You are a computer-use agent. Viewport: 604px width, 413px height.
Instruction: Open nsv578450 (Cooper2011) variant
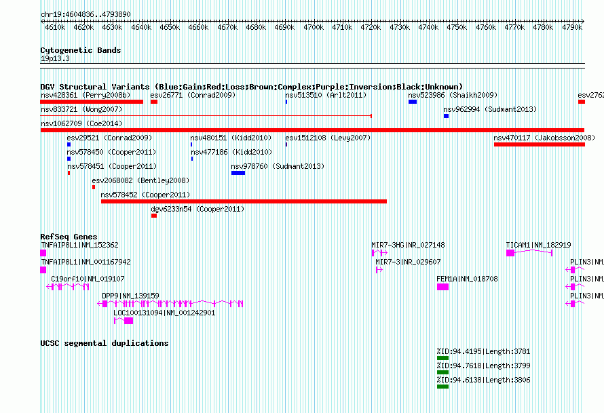click(x=112, y=152)
